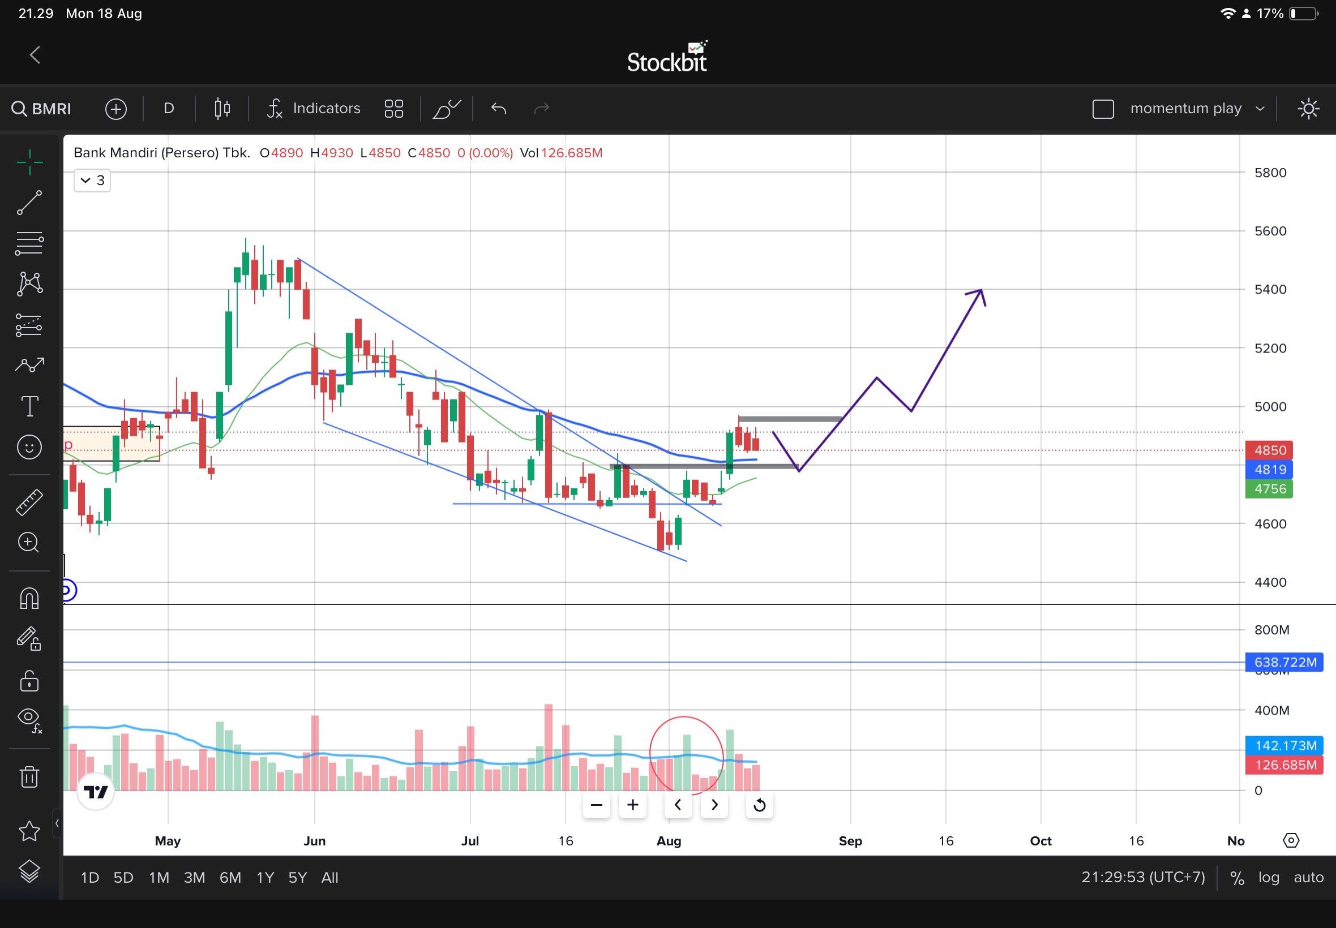This screenshot has width=1336, height=928.
Task: Open the emoji icons tool
Action: click(29, 447)
